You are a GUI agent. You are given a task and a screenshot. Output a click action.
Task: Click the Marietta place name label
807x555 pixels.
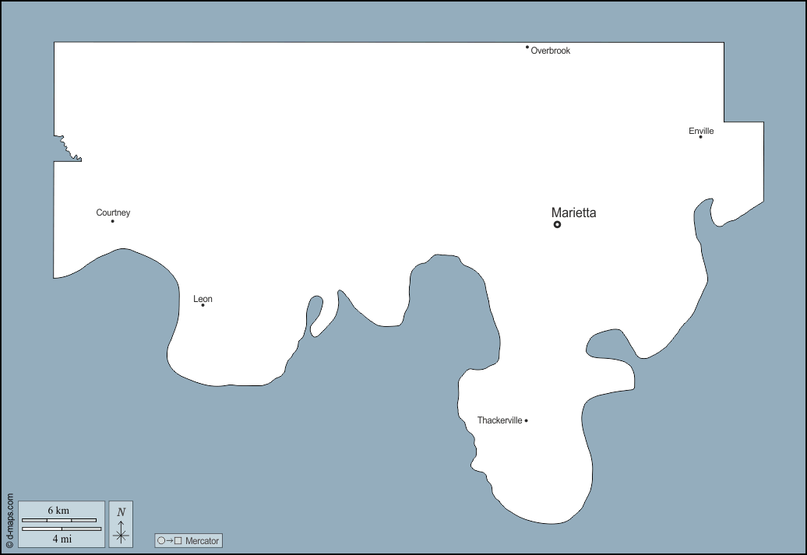click(x=573, y=212)
